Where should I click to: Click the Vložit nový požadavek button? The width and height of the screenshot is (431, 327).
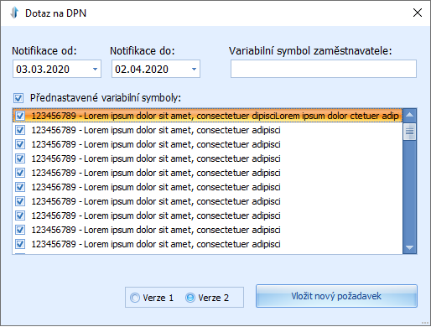tap(336, 296)
